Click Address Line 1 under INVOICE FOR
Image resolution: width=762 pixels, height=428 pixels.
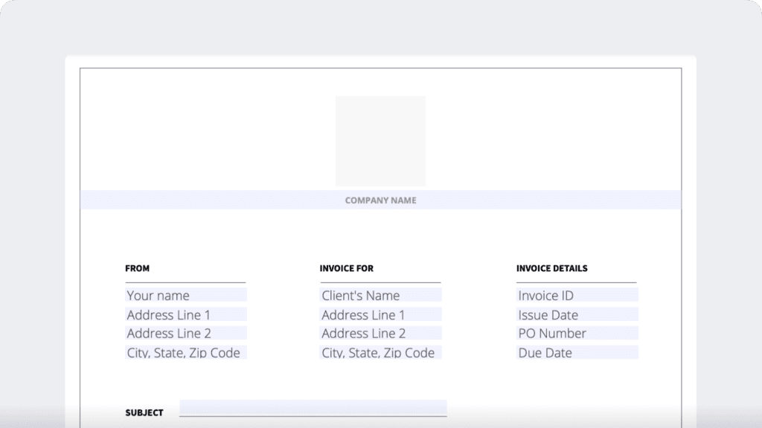pyautogui.click(x=380, y=314)
